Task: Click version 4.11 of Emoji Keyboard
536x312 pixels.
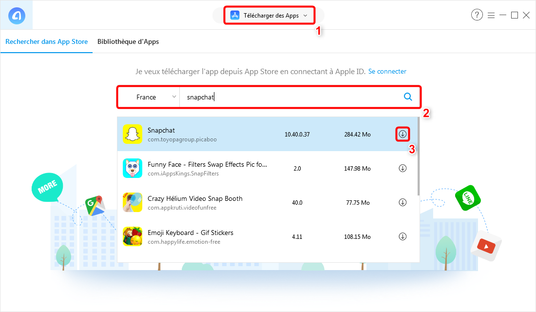Action: point(297,237)
